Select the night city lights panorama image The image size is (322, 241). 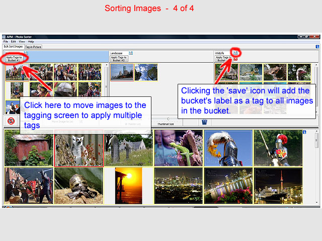pos(179,186)
